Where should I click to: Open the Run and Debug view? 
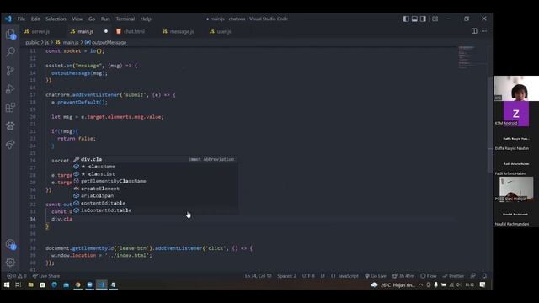[10, 89]
